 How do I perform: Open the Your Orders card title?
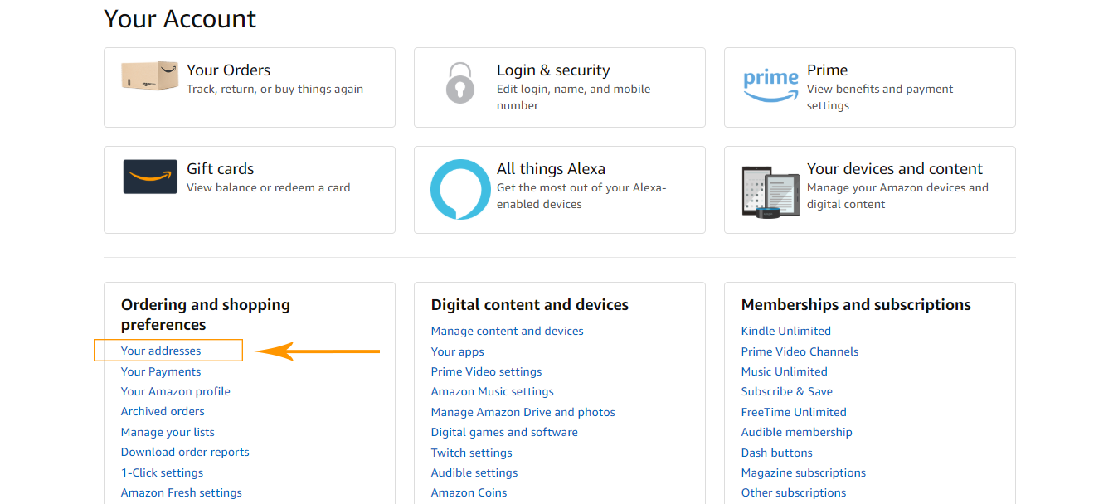(228, 70)
